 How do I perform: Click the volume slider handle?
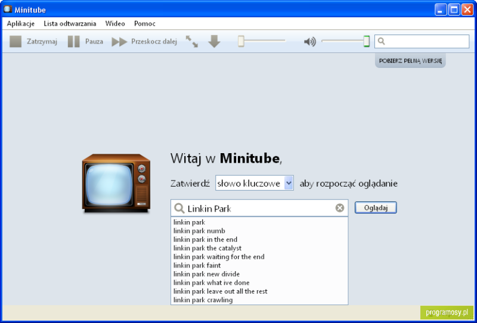click(367, 41)
